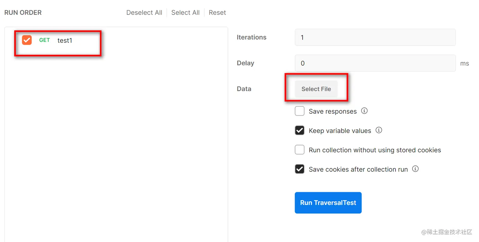This screenshot has height=242, width=479.
Task: Click the ms unit label
Action: 464,63
